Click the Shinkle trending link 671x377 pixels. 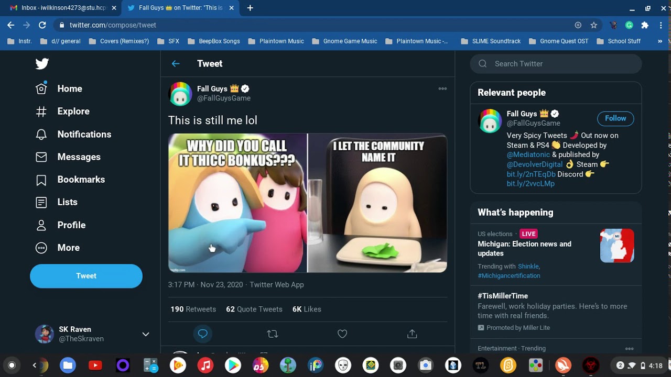(x=528, y=267)
